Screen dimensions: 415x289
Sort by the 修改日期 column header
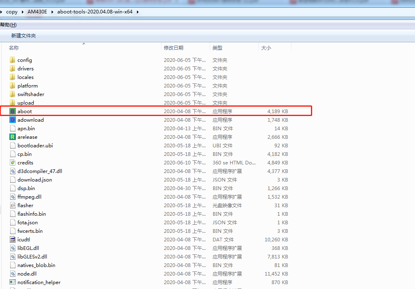coord(174,48)
